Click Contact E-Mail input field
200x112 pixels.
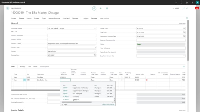coord(72,43)
